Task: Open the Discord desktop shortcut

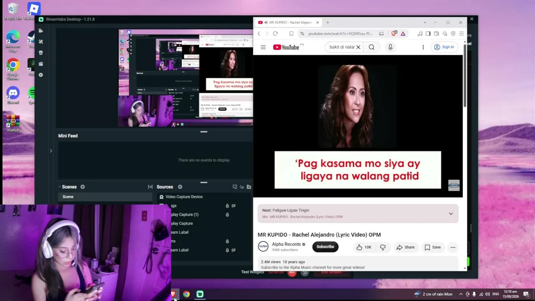Action: tap(13, 95)
